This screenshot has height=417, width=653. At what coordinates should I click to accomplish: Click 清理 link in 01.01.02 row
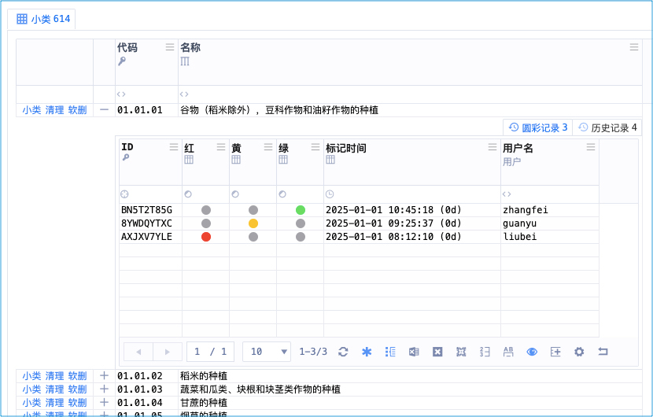click(54, 376)
